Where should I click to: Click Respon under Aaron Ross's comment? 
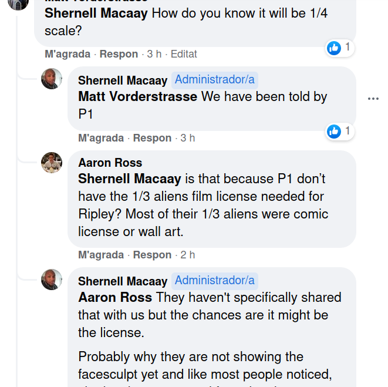tap(152, 255)
